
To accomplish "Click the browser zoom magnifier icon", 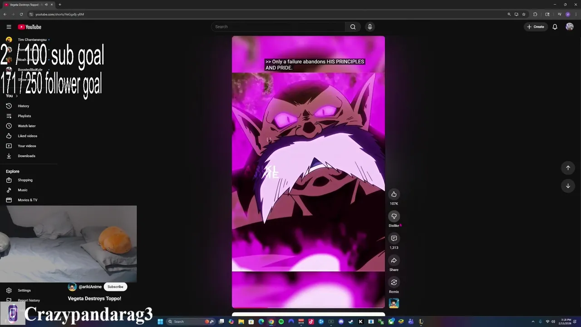I will pyautogui.click(x=509, y=14).
